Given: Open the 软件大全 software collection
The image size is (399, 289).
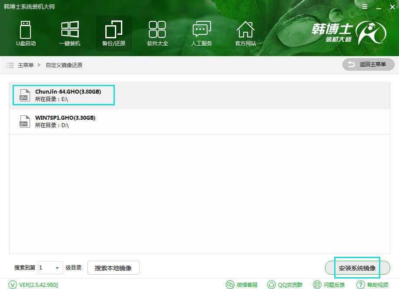Looking at the screenshot, I should click(x=158, y=34).
